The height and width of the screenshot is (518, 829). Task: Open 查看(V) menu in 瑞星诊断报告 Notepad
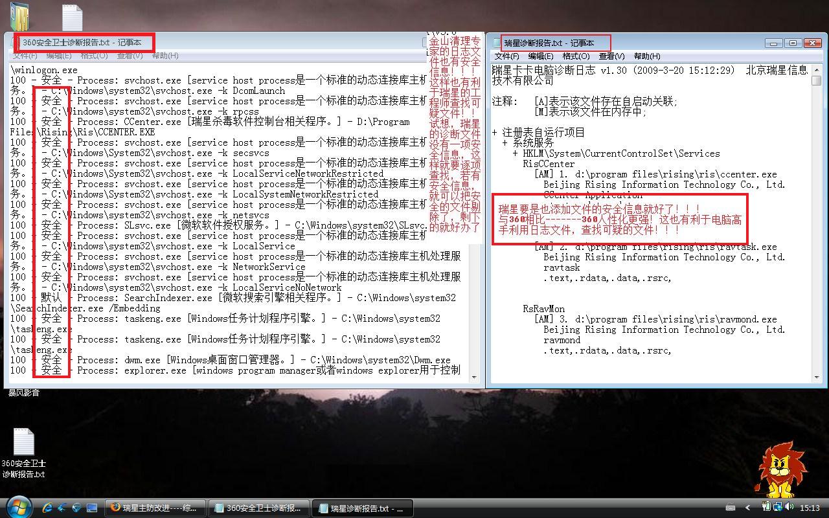click(611, 56)
